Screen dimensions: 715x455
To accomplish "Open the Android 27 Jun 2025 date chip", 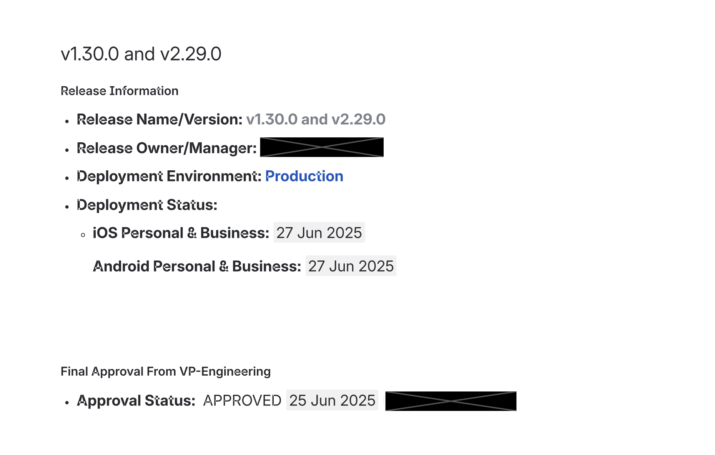I will point(351,266).
